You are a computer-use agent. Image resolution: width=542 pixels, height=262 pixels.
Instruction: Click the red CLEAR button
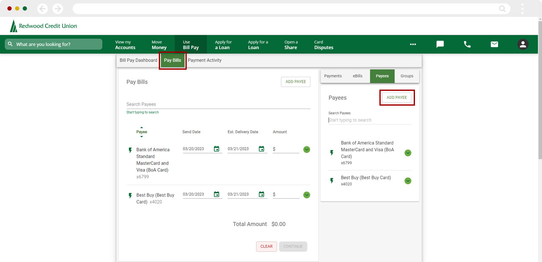click(266, 246)
